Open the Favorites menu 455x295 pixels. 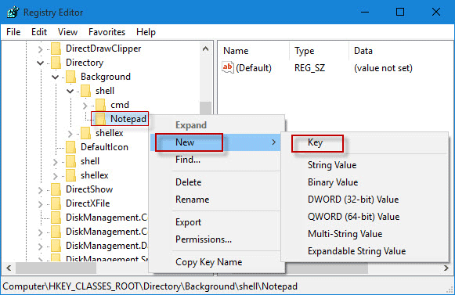tap(107, 32)
